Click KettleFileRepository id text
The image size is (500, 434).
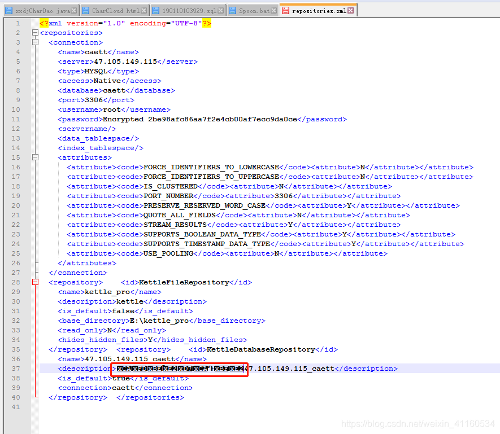point(184,282)
